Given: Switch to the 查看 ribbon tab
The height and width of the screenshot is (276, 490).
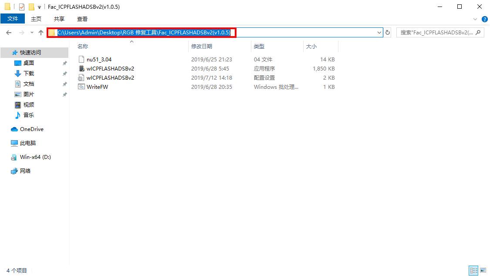Looking at the screenshot, I should tap(82, 19).
